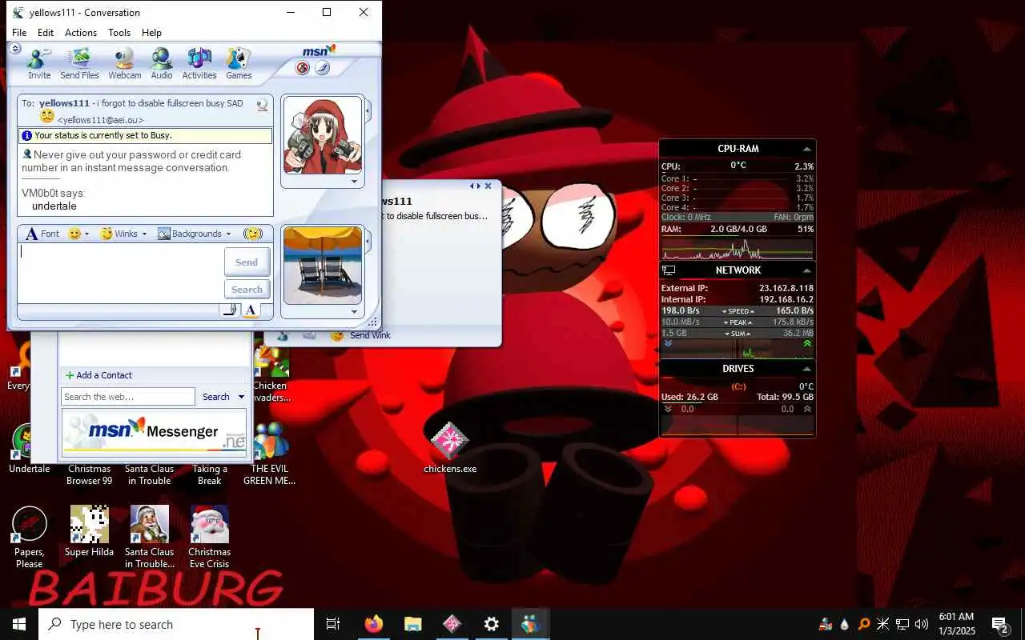Collapse your own display picture panel arrow
Image resolution: width=1025 pixels, height=640 pixels.
click(x=368, y=239)
